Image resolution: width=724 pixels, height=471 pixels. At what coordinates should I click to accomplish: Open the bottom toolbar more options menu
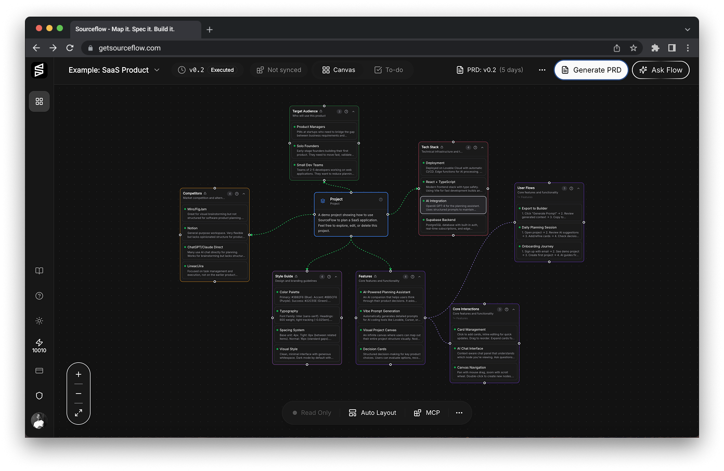[459, 413]
